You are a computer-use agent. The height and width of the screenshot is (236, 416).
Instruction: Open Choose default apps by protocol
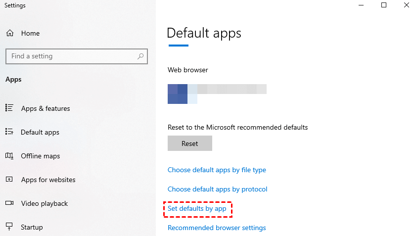tap(217, 189)
